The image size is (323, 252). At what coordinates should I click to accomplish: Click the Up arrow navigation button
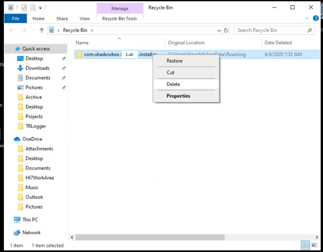(x=42, y=31)
